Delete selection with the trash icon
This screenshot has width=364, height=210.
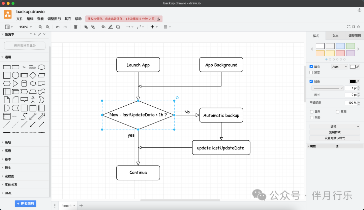[x=75, y=27]
